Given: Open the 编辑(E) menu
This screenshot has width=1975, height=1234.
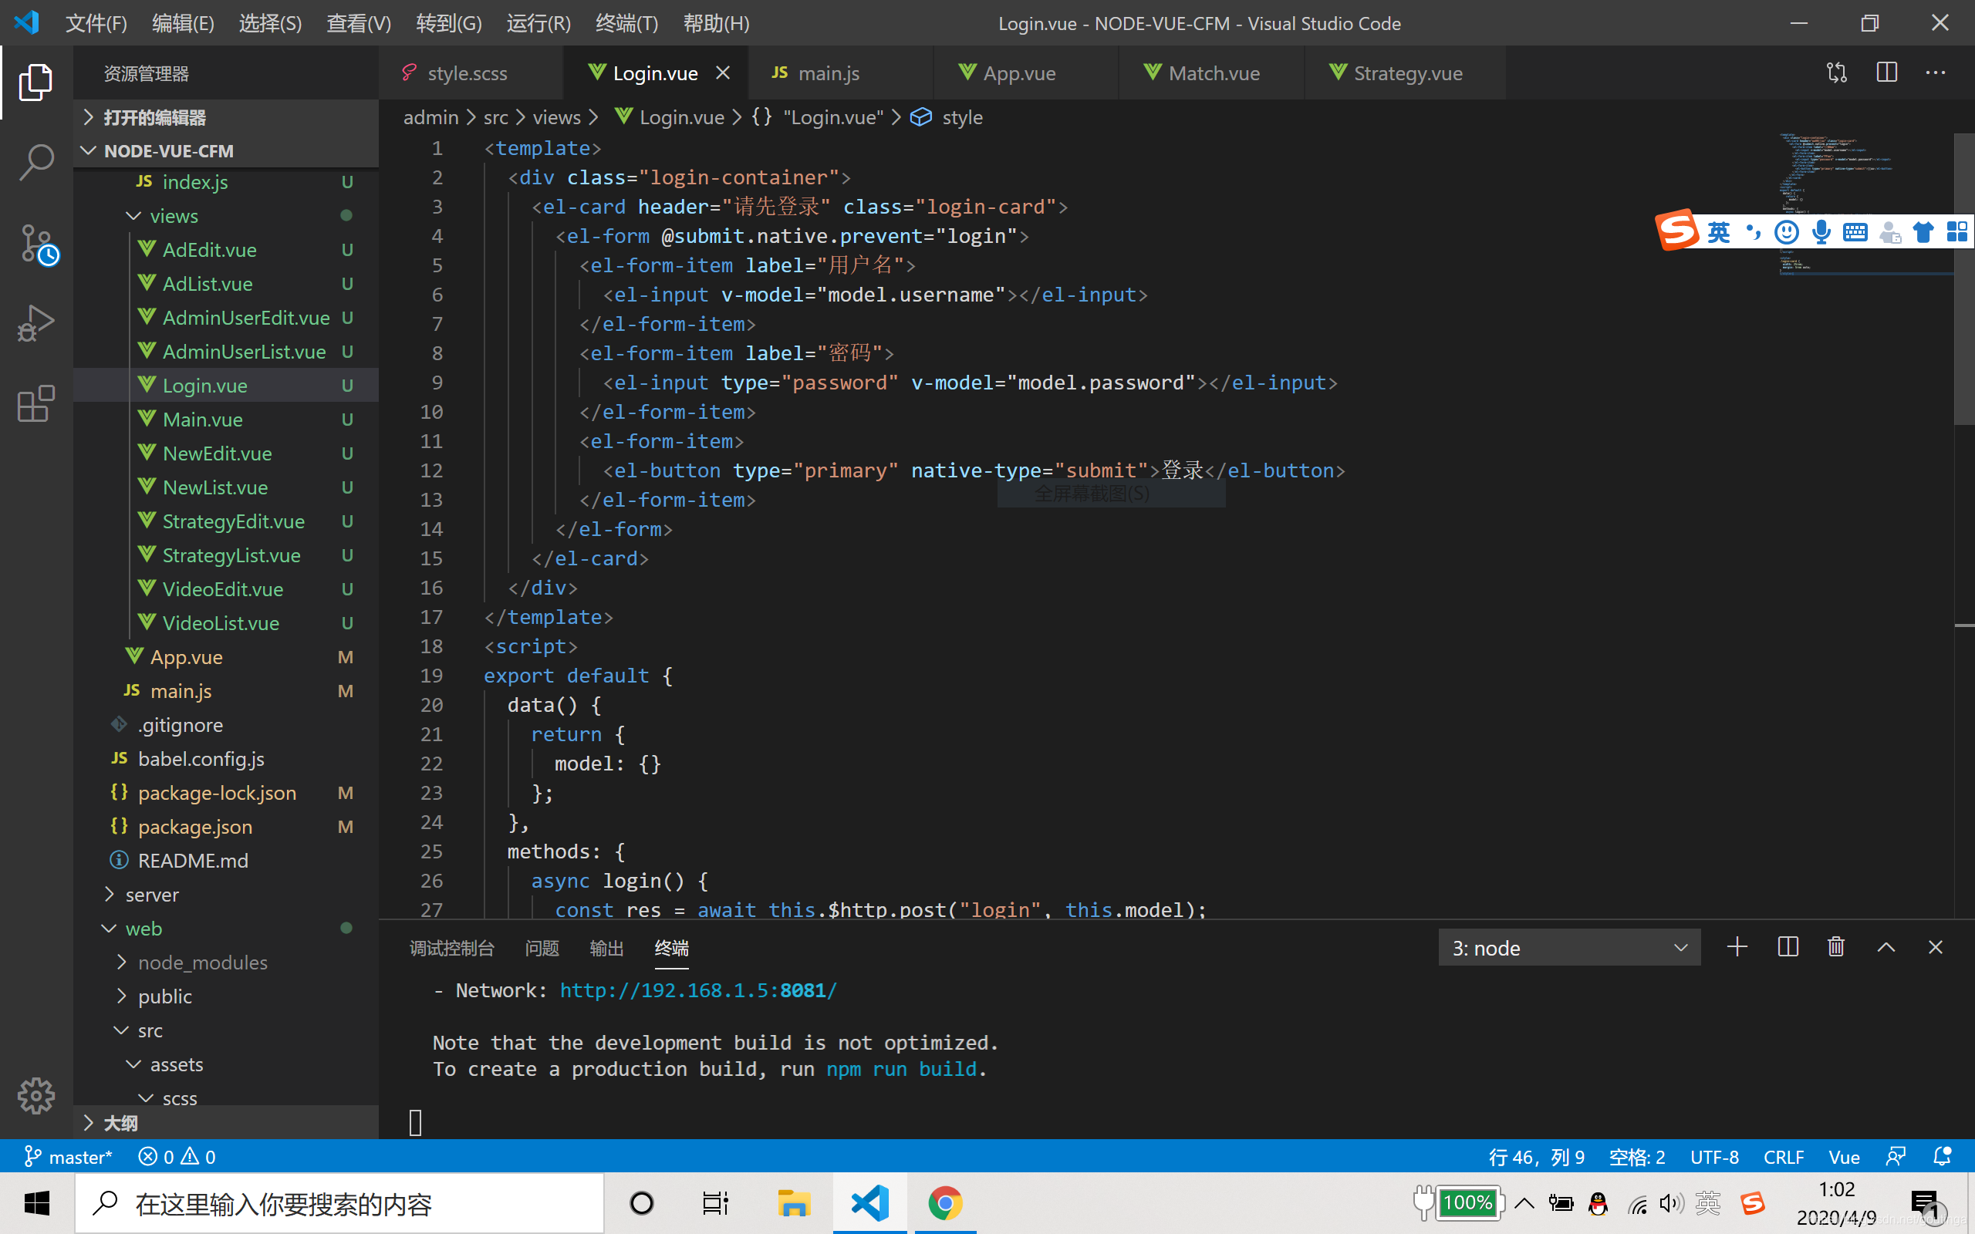Looking at the screenshot, I should tap(183, 23).
